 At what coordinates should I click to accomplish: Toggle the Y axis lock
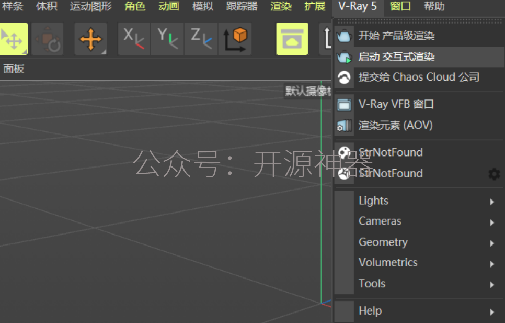[167, 39]
